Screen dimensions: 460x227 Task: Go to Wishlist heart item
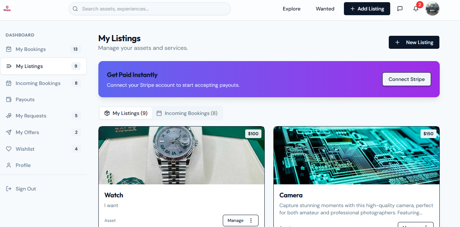point(25,149)
